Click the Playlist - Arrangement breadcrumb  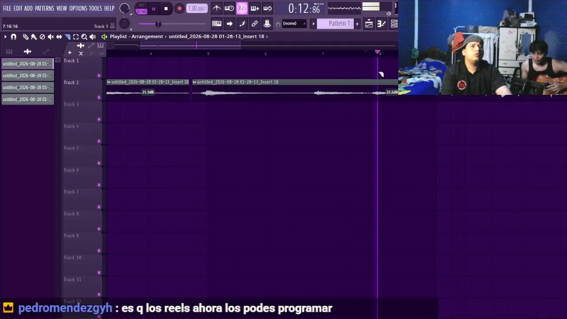coord(136,36)
